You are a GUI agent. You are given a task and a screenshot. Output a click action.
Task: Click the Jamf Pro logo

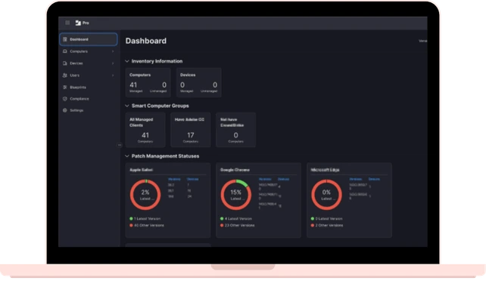click(83, 23)
